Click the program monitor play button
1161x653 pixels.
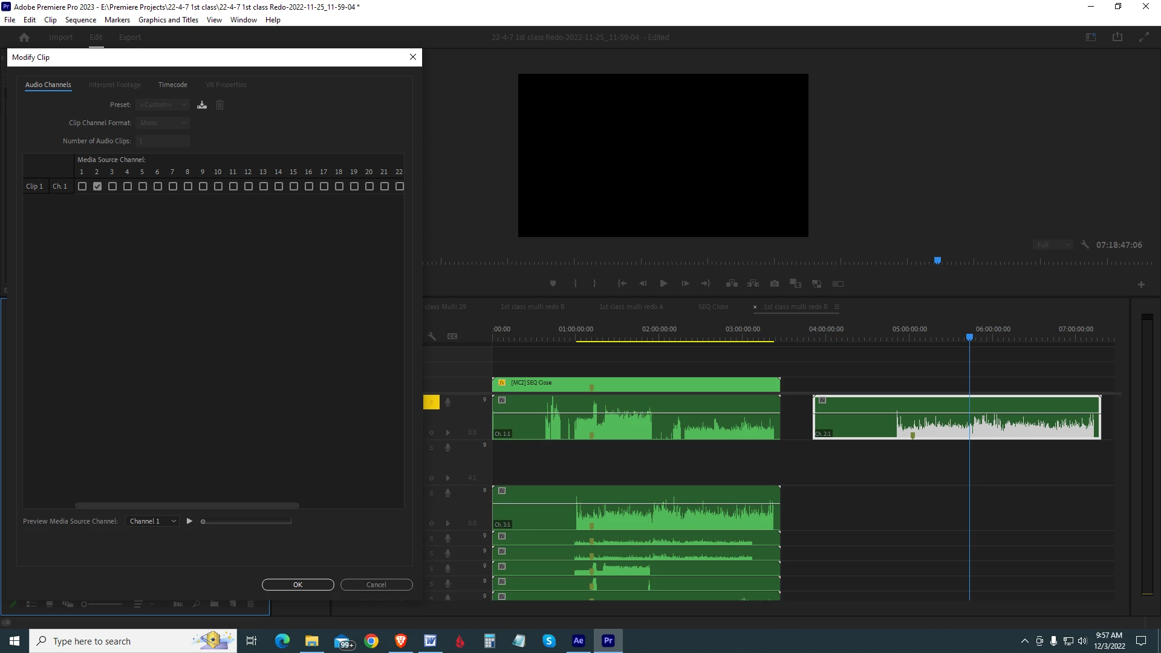tap(663, 284)
